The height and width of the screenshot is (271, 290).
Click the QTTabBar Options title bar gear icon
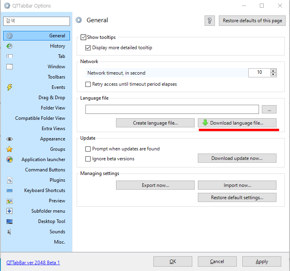pyautogui.click(x=7, y=6)
